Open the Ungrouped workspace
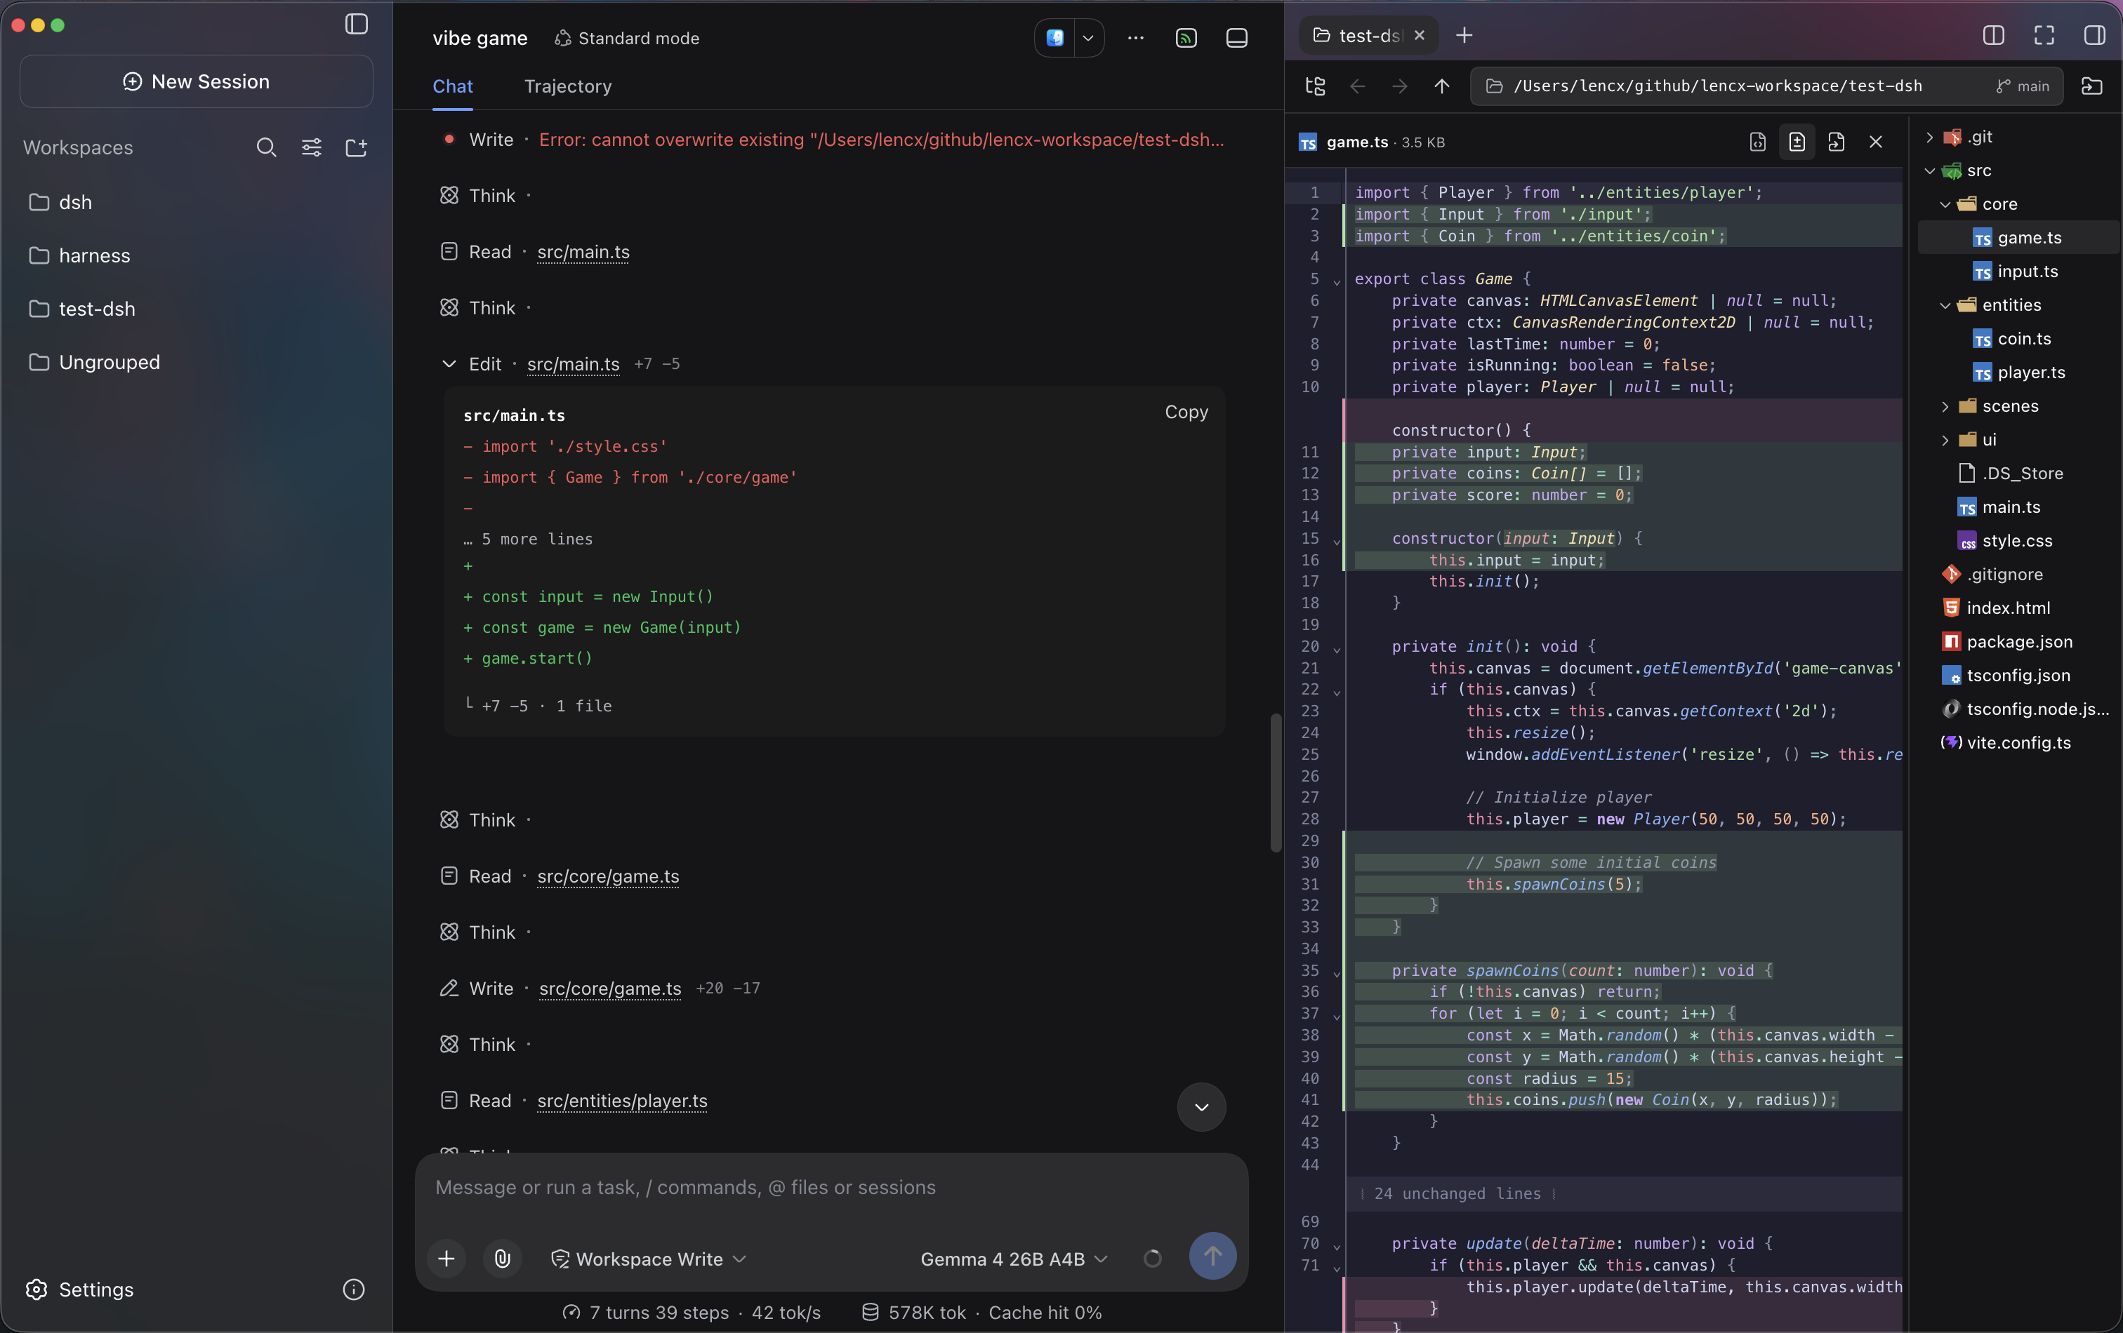Viewport: 2123px width, 1333px height. (x=197, y=362)
